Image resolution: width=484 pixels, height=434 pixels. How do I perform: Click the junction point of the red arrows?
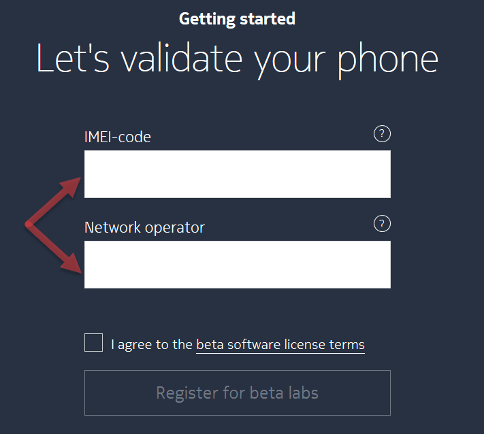point(29,224)
